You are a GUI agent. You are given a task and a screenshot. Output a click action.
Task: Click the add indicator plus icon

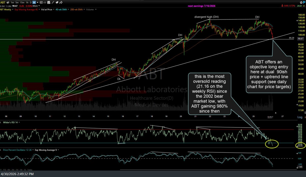tap(49, 3)
